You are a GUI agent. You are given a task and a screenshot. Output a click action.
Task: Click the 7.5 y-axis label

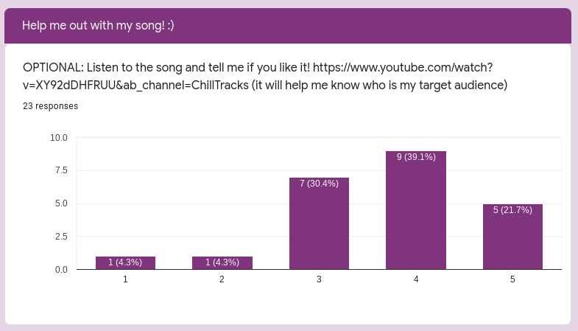61,170
